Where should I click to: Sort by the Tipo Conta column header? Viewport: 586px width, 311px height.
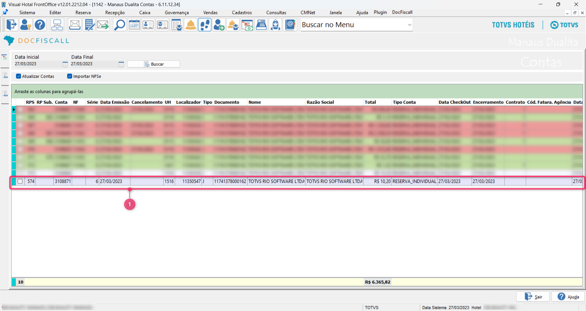click(x=414, y=102)
